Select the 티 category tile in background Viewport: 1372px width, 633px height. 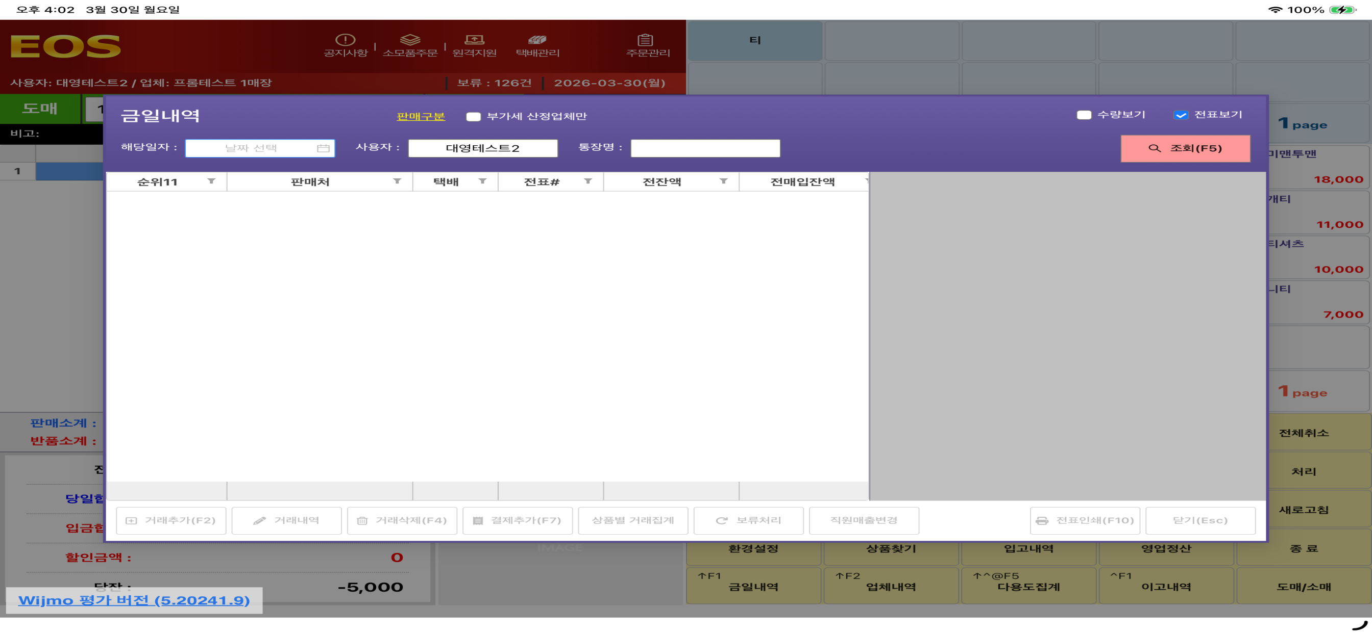tap(755, 40)
